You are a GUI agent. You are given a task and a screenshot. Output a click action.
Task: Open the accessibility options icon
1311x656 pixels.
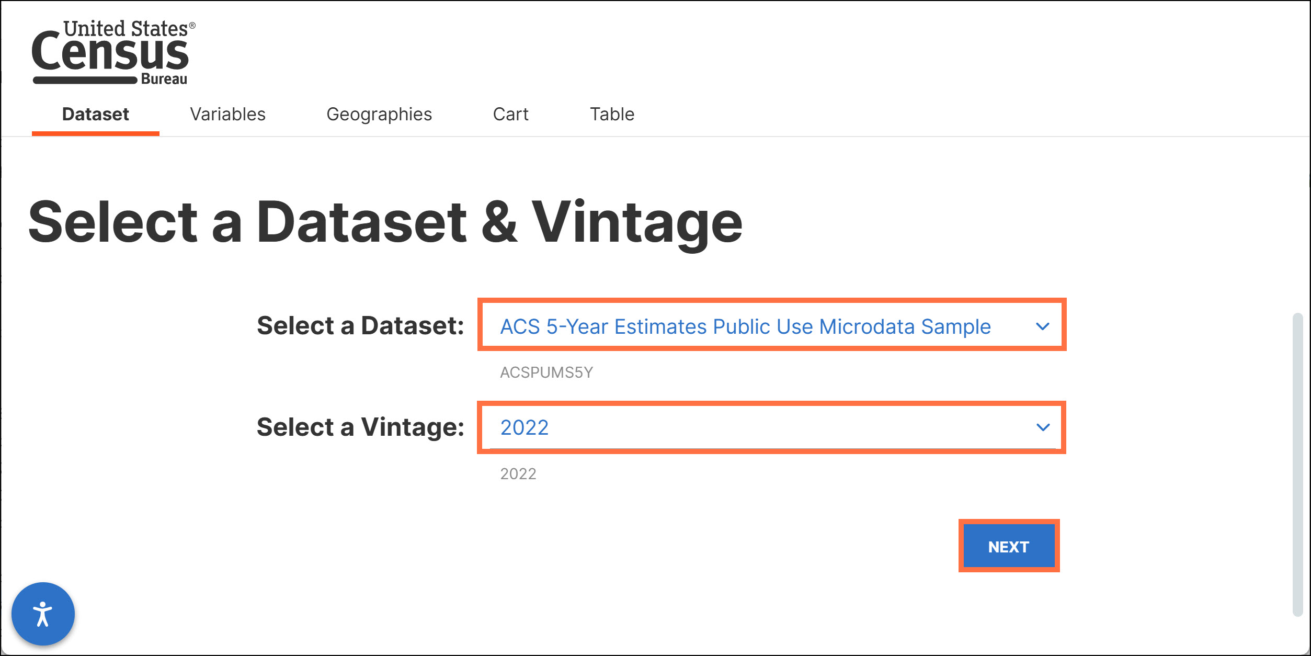pos(43,613)
